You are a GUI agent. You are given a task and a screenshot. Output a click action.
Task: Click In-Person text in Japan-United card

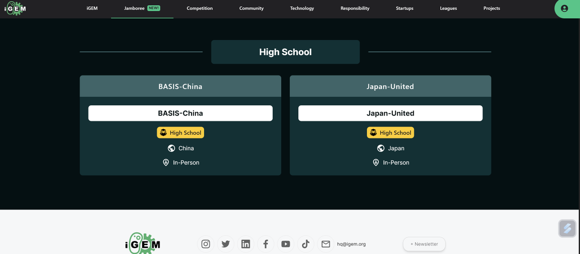[x=396, y=163]
